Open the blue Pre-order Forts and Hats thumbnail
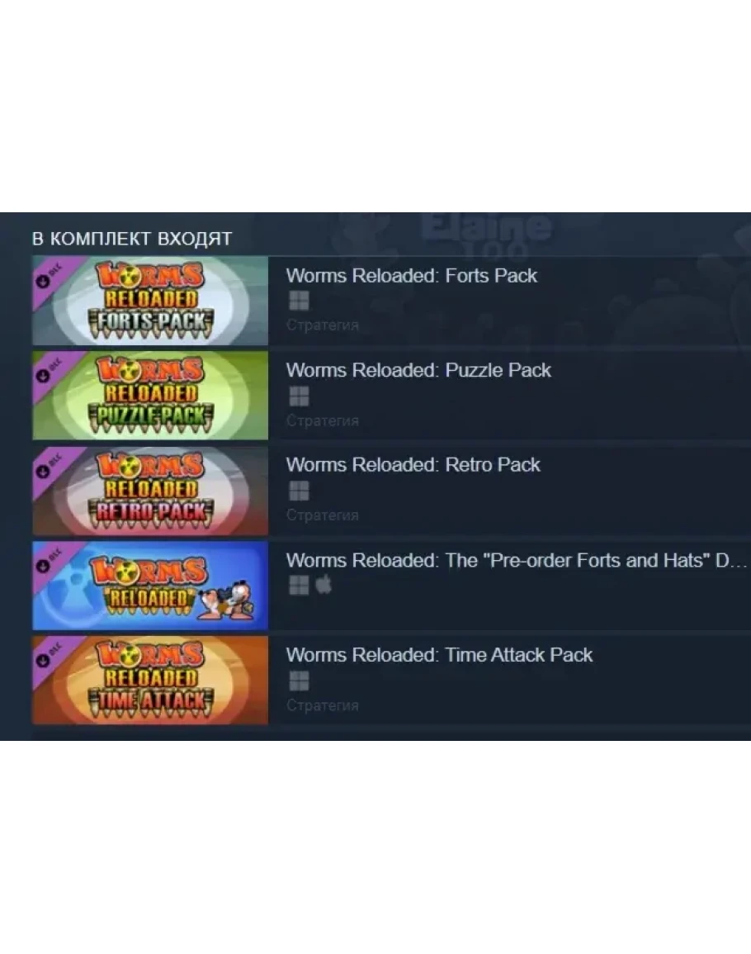Viewport: 751px width, 954px height. pyautogui.click(x=150, y=586)
